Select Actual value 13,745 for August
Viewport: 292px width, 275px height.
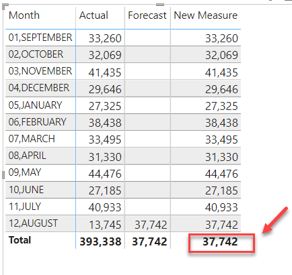click(x=105, y=225)
